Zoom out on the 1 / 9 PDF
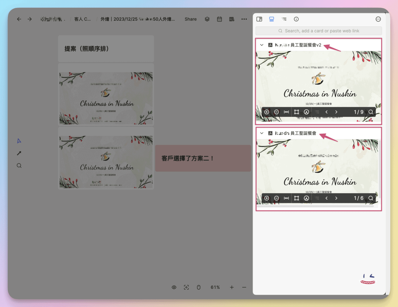398x307 pixels. coord(277,112)
